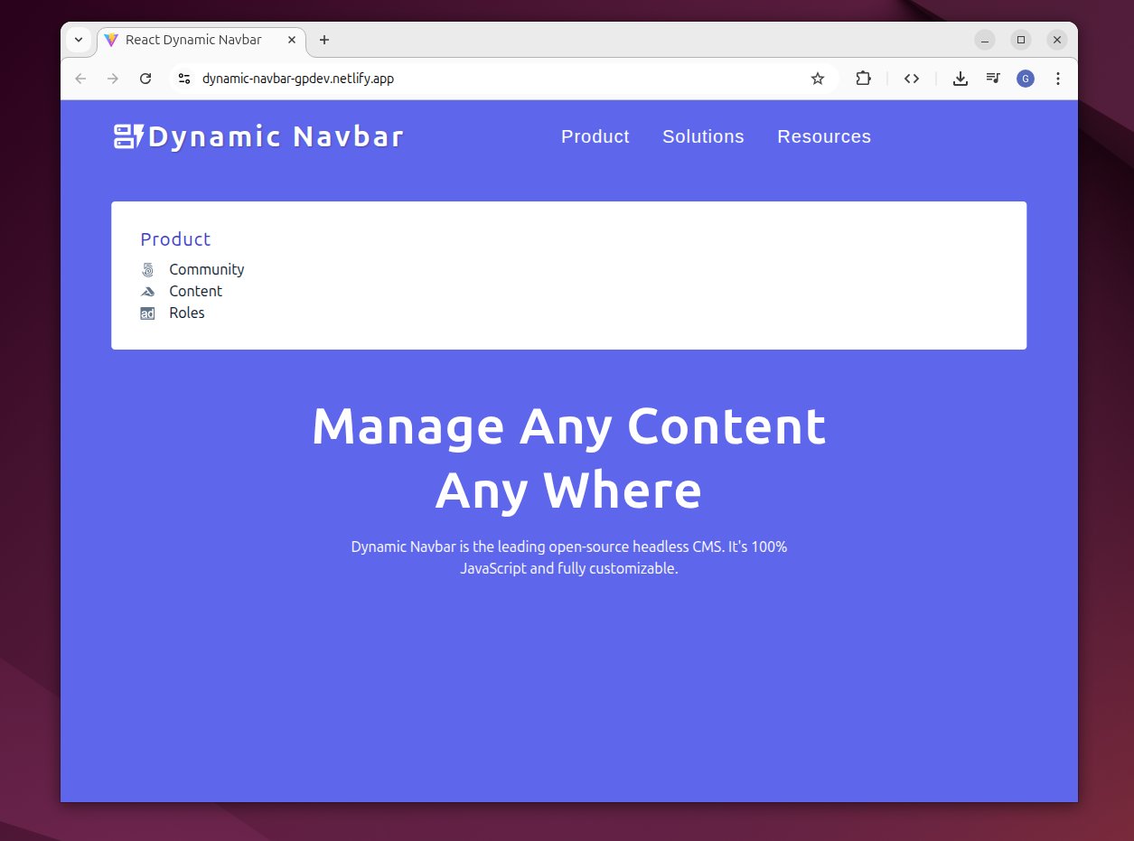Click the Dynamic Navbar title text
The height and width of the screenshot is (841, 1134).
click(276, 136)
